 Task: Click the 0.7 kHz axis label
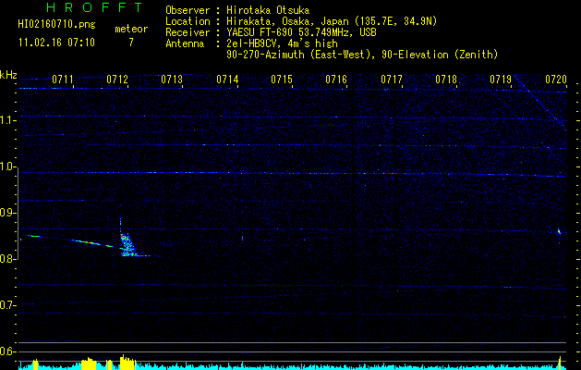(x=8, y=305)
